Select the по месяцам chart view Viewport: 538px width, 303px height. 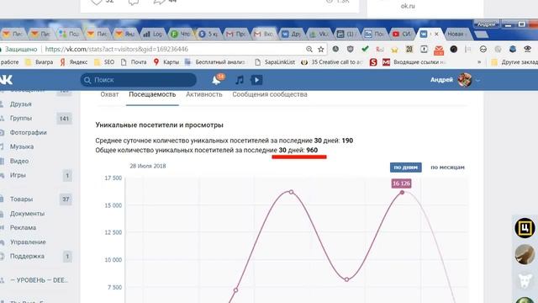click(x=447, y=167)
